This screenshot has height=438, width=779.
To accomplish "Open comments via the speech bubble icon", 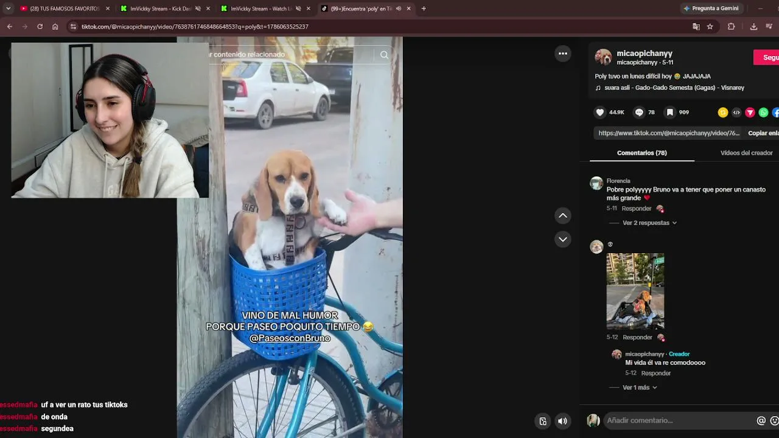I will click(x=639, y=113).
